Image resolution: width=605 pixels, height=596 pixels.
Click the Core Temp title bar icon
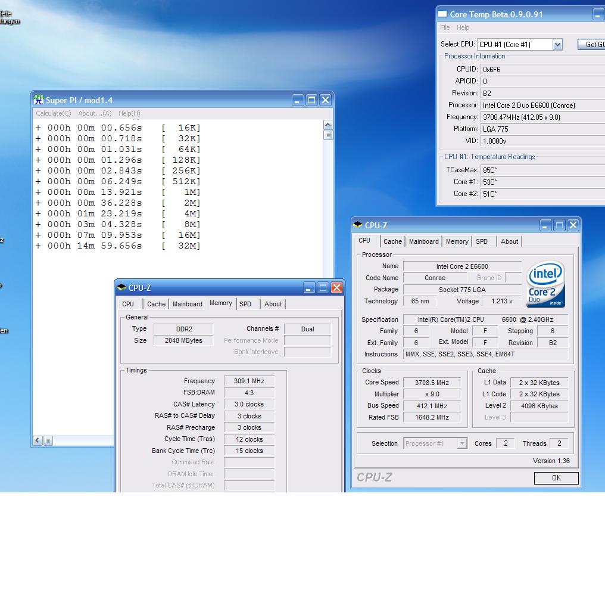pos(442,14)
